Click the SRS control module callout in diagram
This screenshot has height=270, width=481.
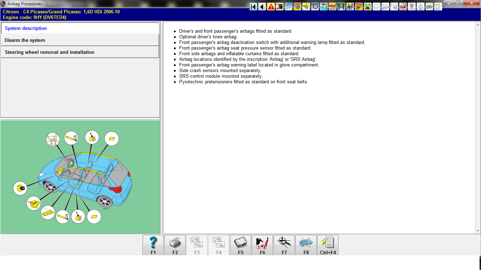[x=34, y=203]
